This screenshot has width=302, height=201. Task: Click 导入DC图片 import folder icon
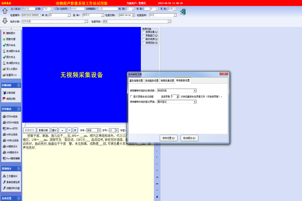pos(4,69)
